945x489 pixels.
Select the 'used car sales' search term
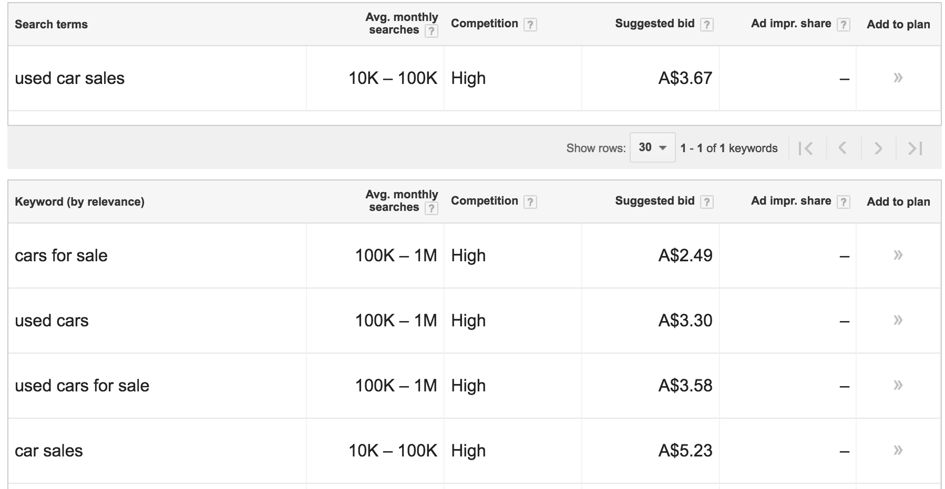[x=69, y=78]
